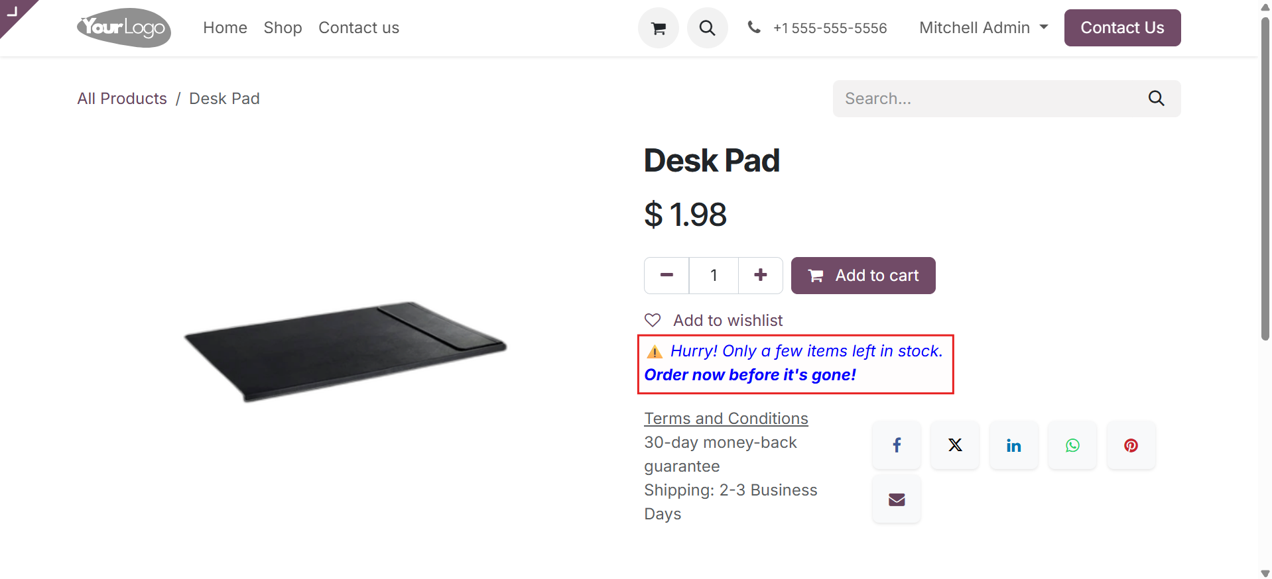This screenshot has height=579, width=1272.
Task: Share product by email envelope icon
Action: tap(897, 500)
